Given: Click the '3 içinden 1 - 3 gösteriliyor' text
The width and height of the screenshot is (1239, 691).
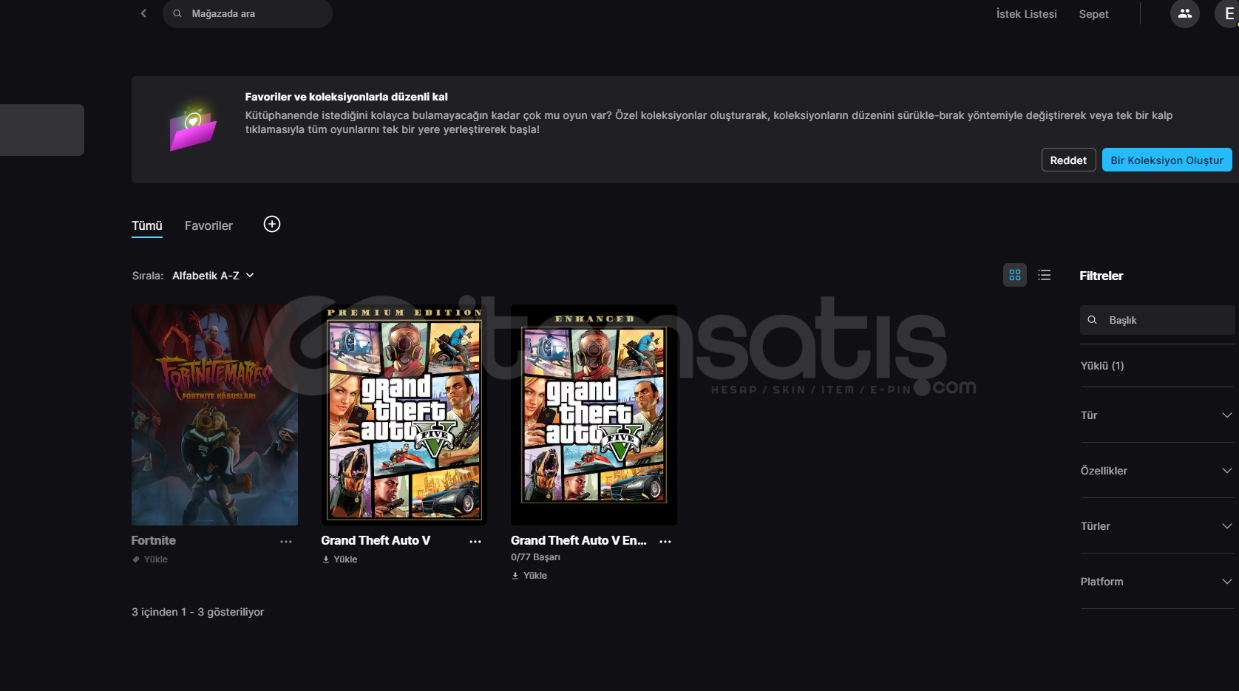Looking at the screenshot, I should [x=197, y=612].
